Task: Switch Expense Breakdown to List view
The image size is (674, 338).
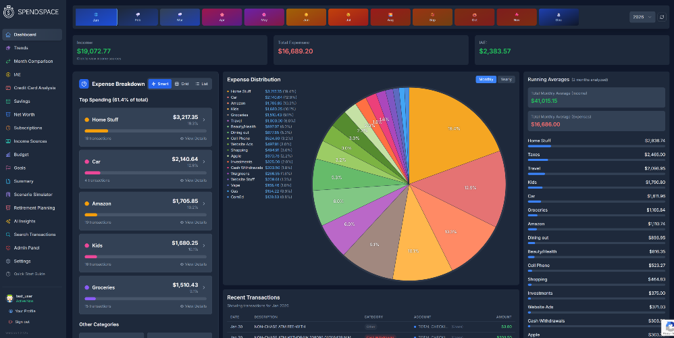Action: tap(202, 84)
